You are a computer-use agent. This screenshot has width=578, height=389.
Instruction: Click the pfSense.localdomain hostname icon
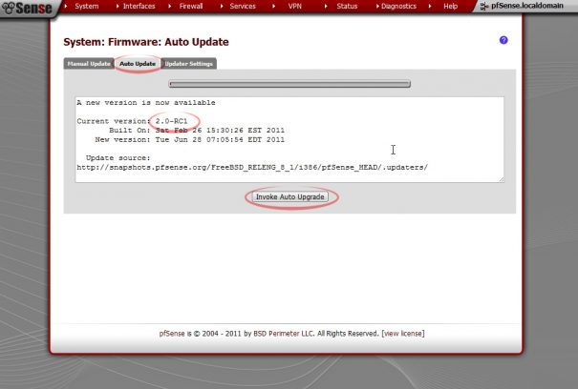pyautogui.click(x=484, y=7)
